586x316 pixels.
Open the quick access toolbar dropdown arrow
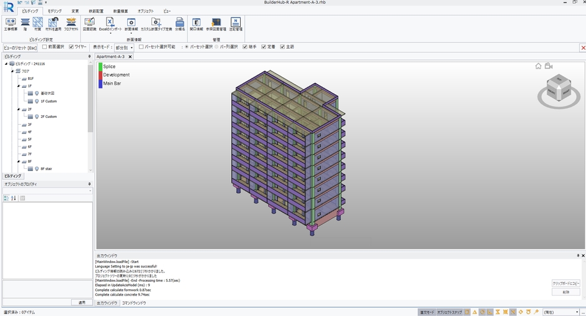(46, 2)
